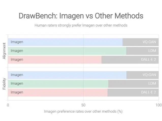Select the green Imagen bar in the Fidelity group

(58, 83)
